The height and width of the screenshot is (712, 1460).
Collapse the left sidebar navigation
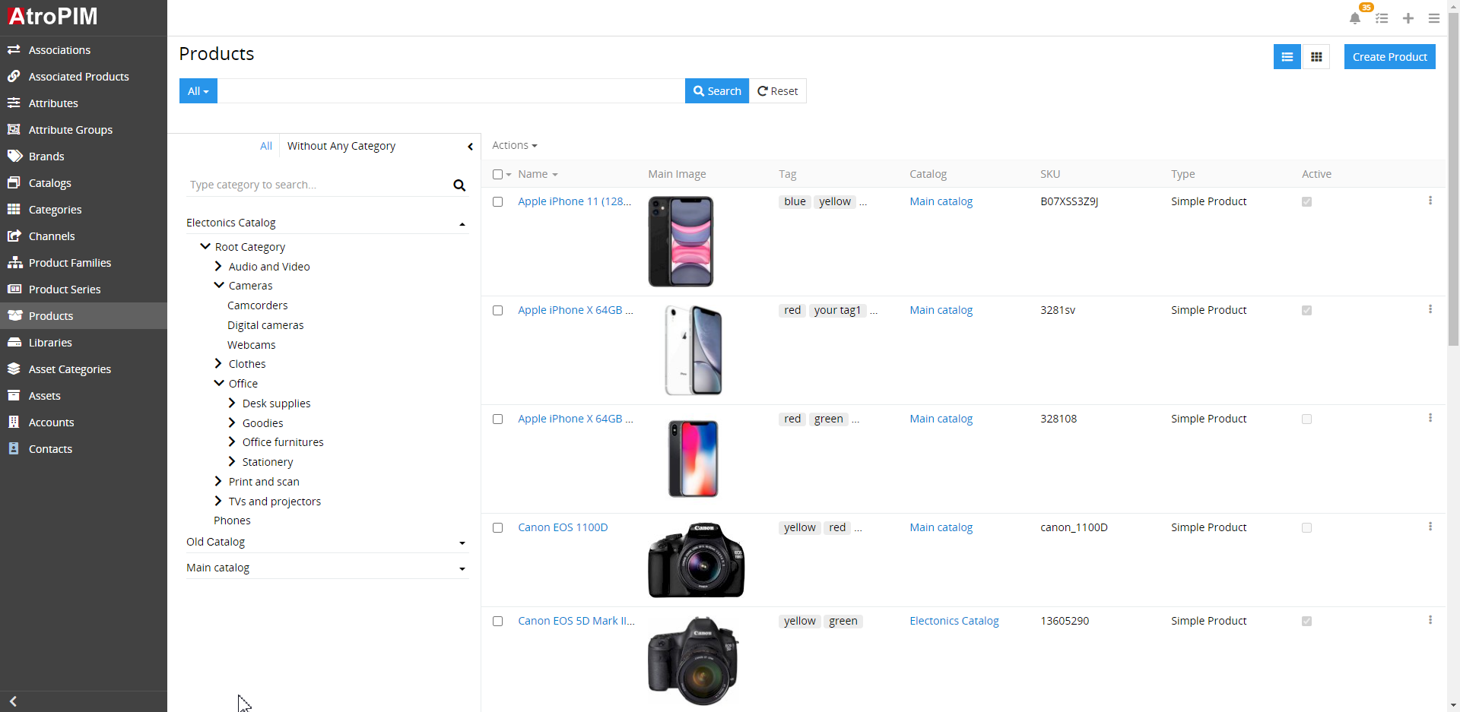pos(13,701)
